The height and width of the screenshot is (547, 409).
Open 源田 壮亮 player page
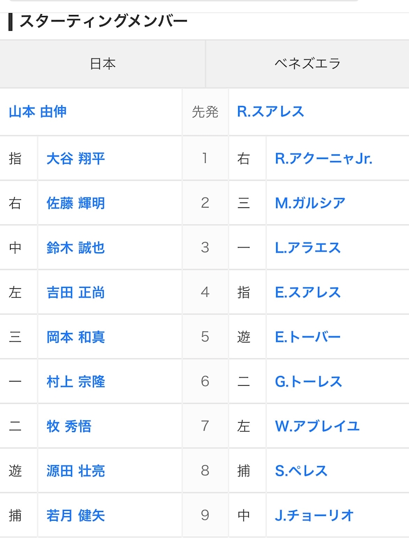[75, 471]
